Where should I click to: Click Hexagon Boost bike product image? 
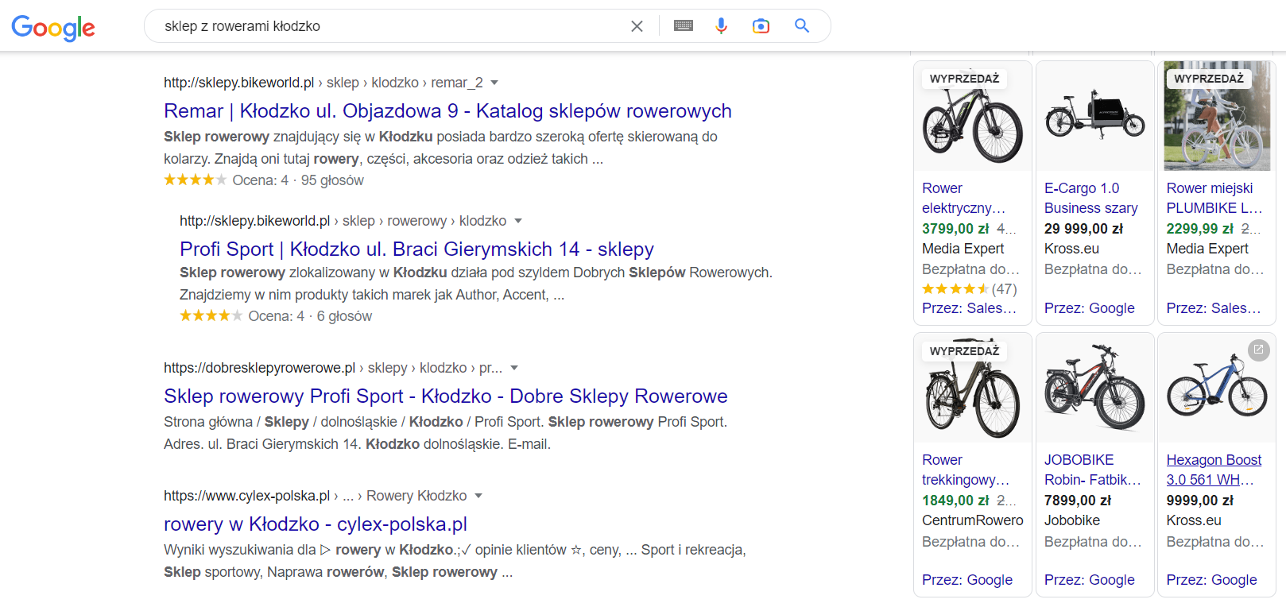point(1217,389)
